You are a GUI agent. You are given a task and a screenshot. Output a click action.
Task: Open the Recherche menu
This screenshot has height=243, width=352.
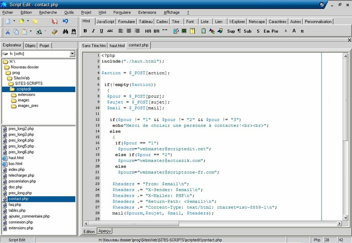tap(48, 12)
